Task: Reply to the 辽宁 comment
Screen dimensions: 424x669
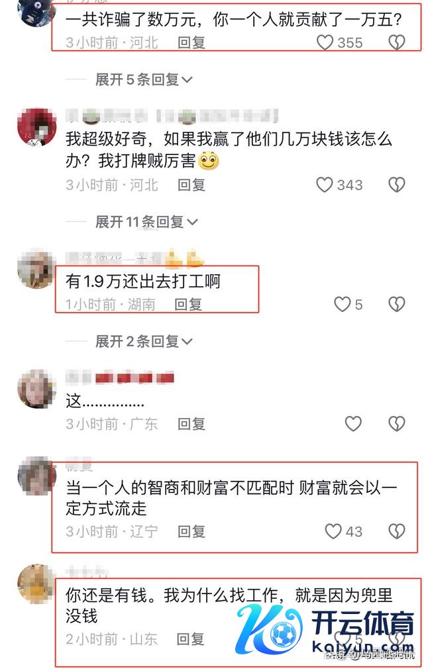Action: 191,532
